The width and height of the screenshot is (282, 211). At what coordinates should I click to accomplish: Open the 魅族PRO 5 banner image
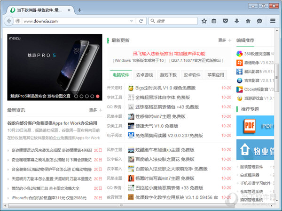pos(55,67)
